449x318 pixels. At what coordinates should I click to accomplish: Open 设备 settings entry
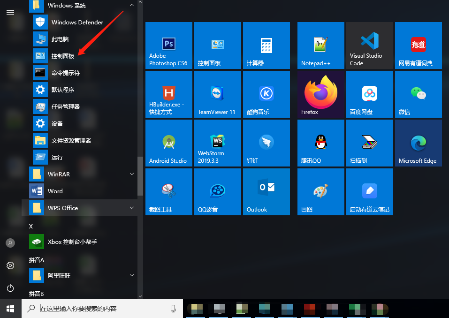click(80, 124)
